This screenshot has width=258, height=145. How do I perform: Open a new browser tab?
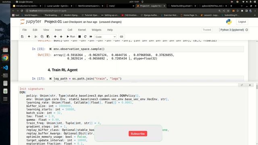(x=231, y=6)
